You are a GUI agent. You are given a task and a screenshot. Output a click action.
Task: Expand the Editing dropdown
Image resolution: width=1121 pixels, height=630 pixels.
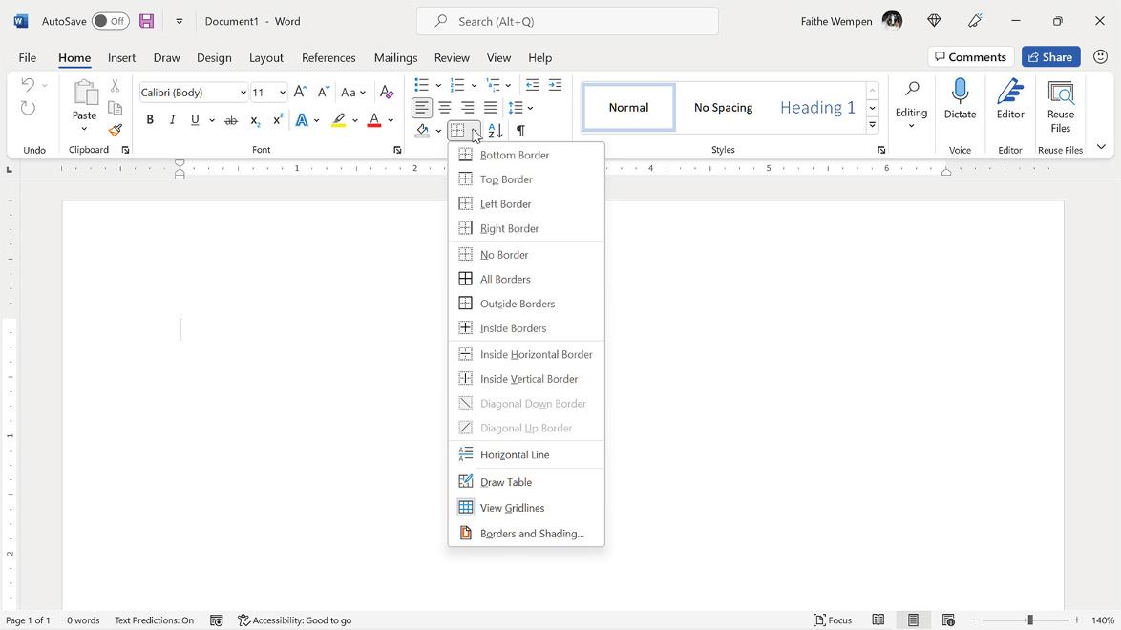click(x=911, y=104)
